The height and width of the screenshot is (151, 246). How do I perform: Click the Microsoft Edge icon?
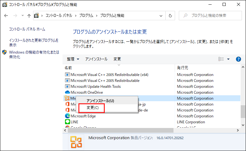(x=67, y=116)
